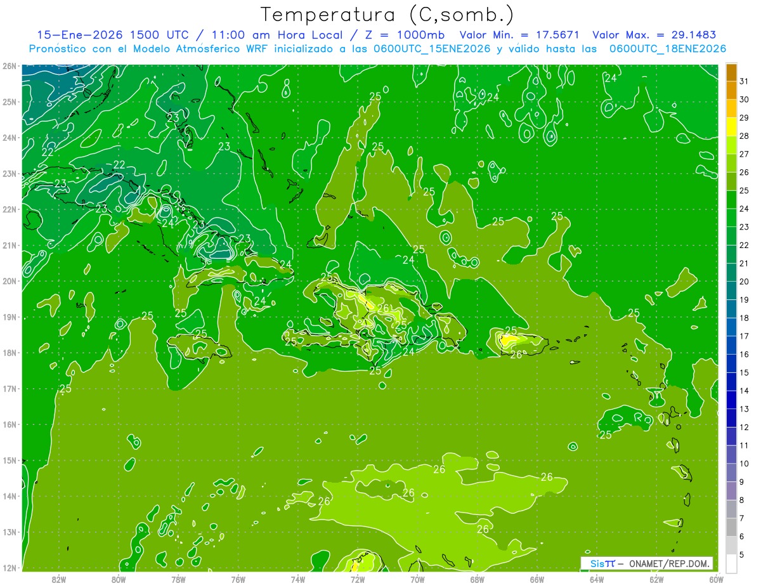Select "Valor Max. = 29.1483" in the header
The height and width of the screenshot is (588, 761).
pyautogui.click(x=654, y=36)
